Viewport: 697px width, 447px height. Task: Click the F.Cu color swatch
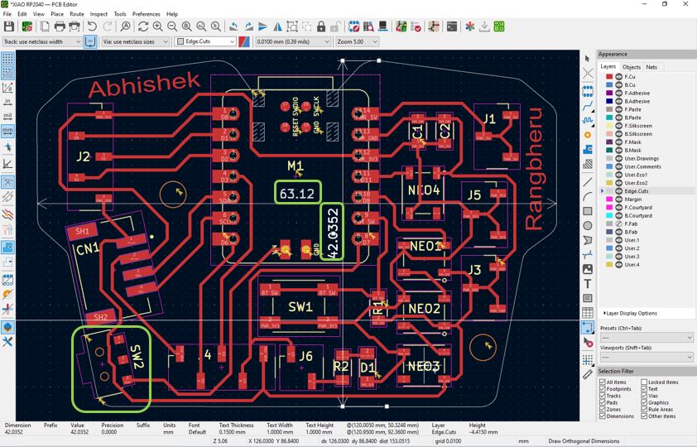[x=609, y=77]
